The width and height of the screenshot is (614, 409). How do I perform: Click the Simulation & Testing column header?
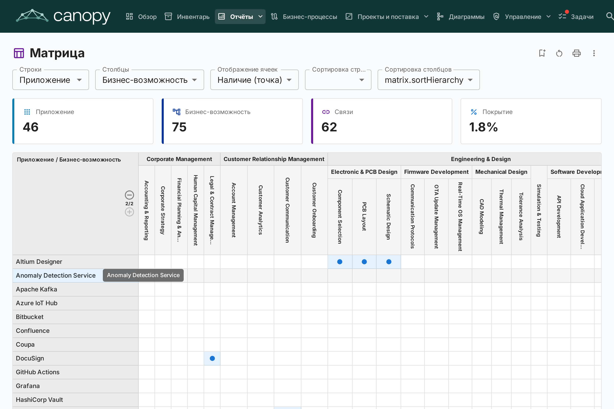tap(539, 210)
